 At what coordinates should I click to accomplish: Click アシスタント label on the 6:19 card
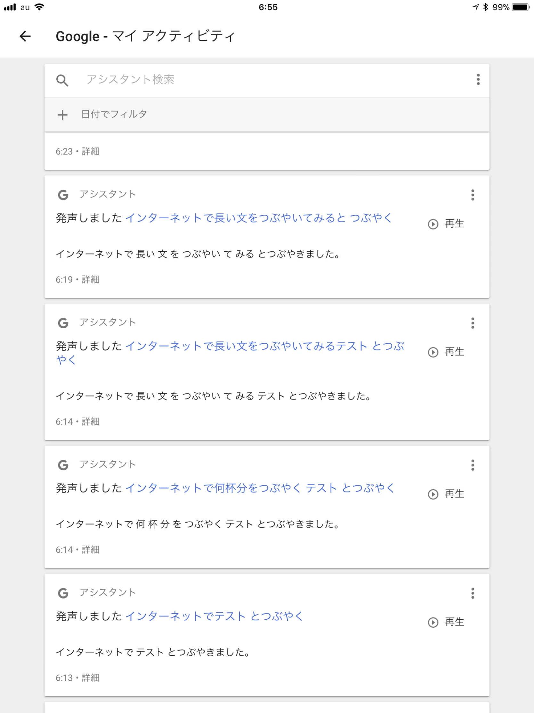tap(108, 194)
